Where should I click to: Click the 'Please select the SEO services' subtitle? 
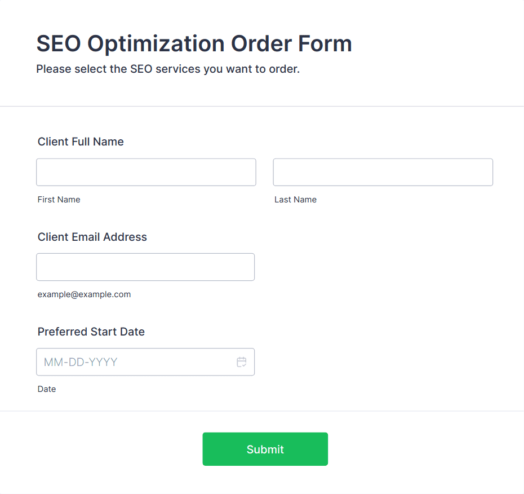168,69
